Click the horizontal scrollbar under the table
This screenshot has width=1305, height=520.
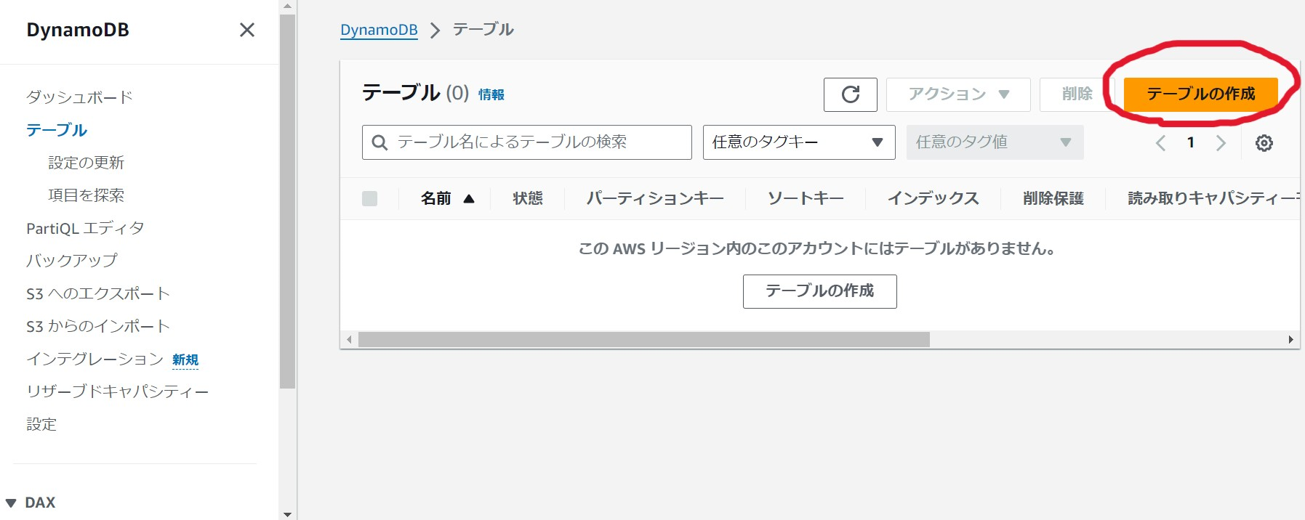[643, 340]
